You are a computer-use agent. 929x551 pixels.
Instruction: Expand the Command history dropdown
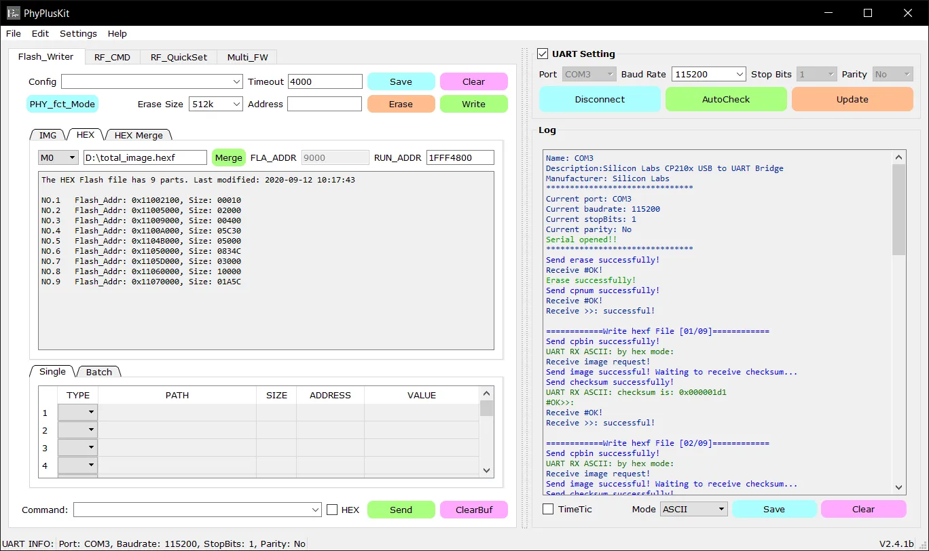pyautogui.click(x=315, y=510)
